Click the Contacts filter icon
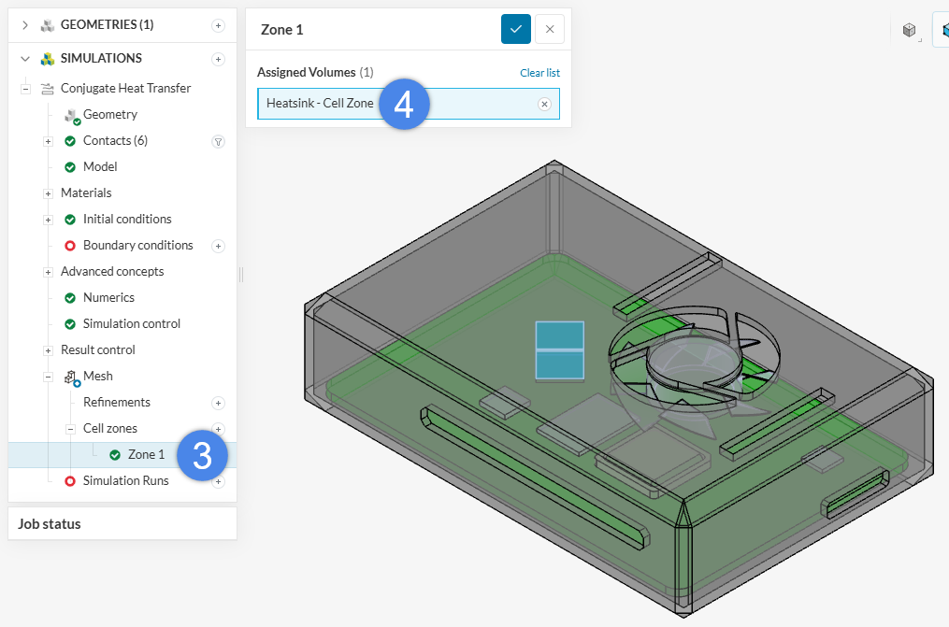The height and width of the screenshot is (627, 949). pos(218,141)
